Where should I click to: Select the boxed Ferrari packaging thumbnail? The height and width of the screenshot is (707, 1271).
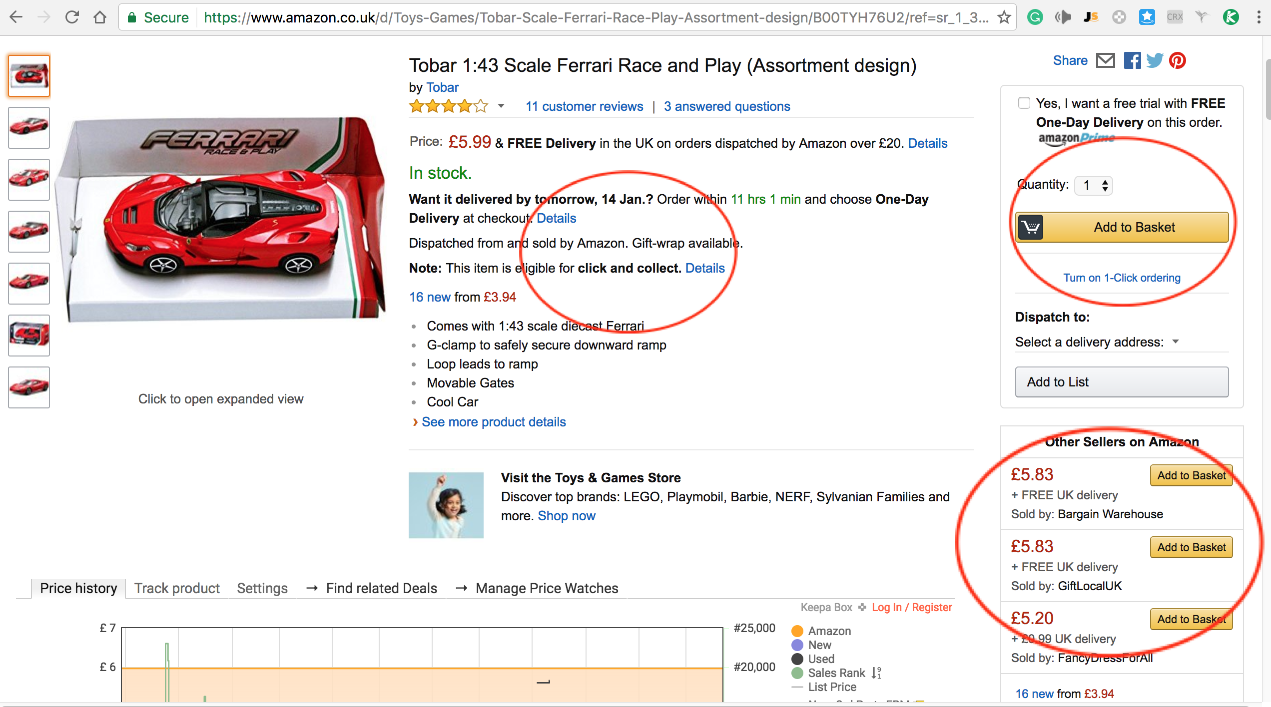(x=29, y=335)
